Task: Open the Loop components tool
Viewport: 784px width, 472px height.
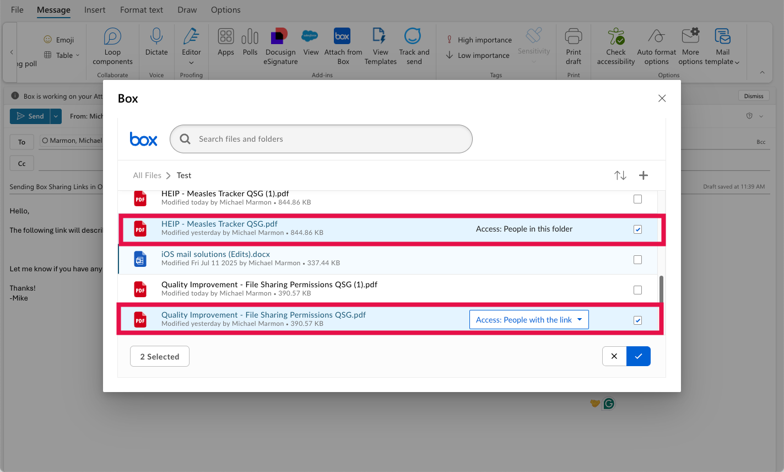Action: tap(112, 47)
